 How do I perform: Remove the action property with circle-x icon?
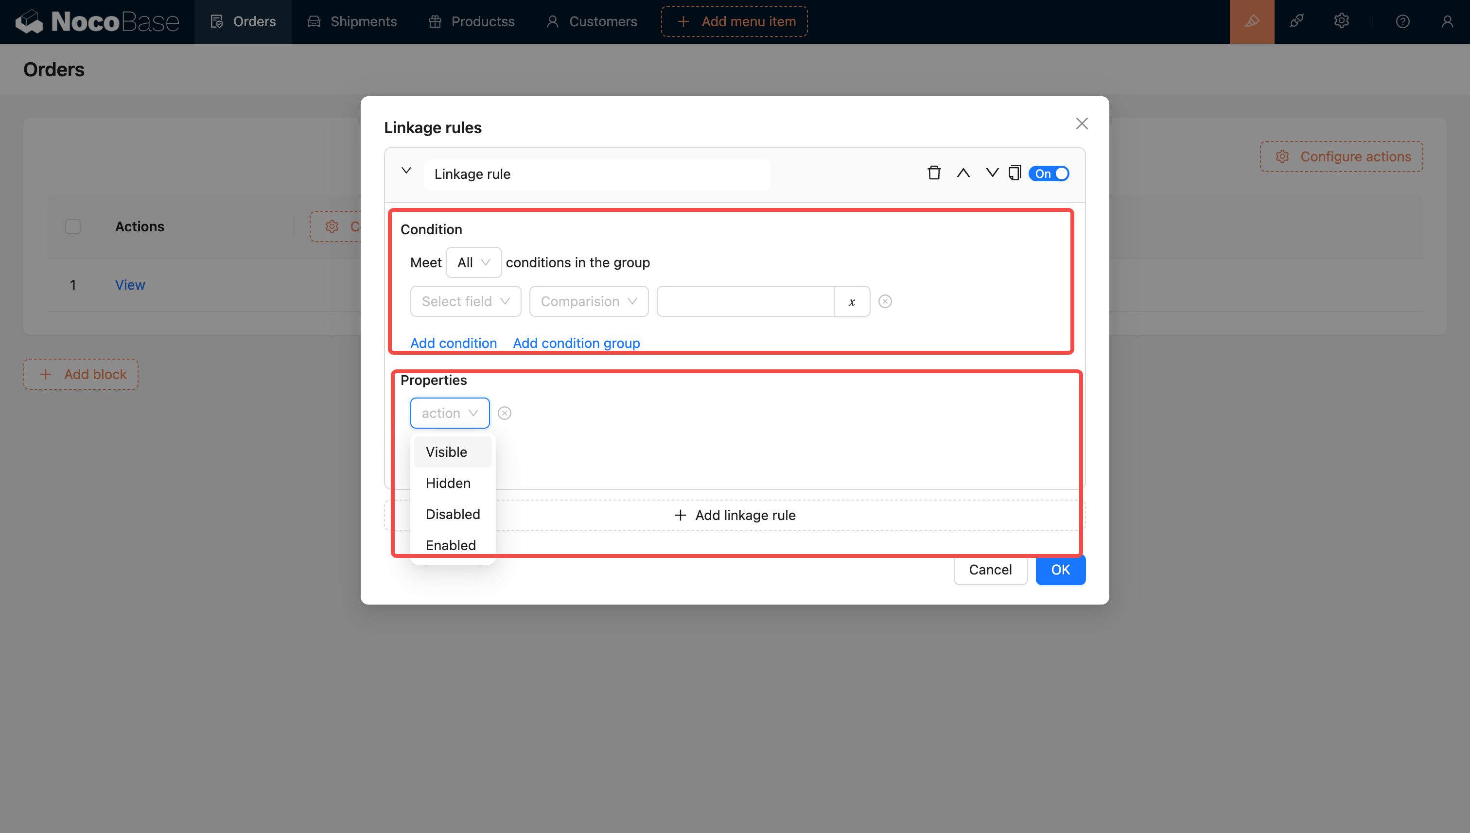click(x=504, y=413)
